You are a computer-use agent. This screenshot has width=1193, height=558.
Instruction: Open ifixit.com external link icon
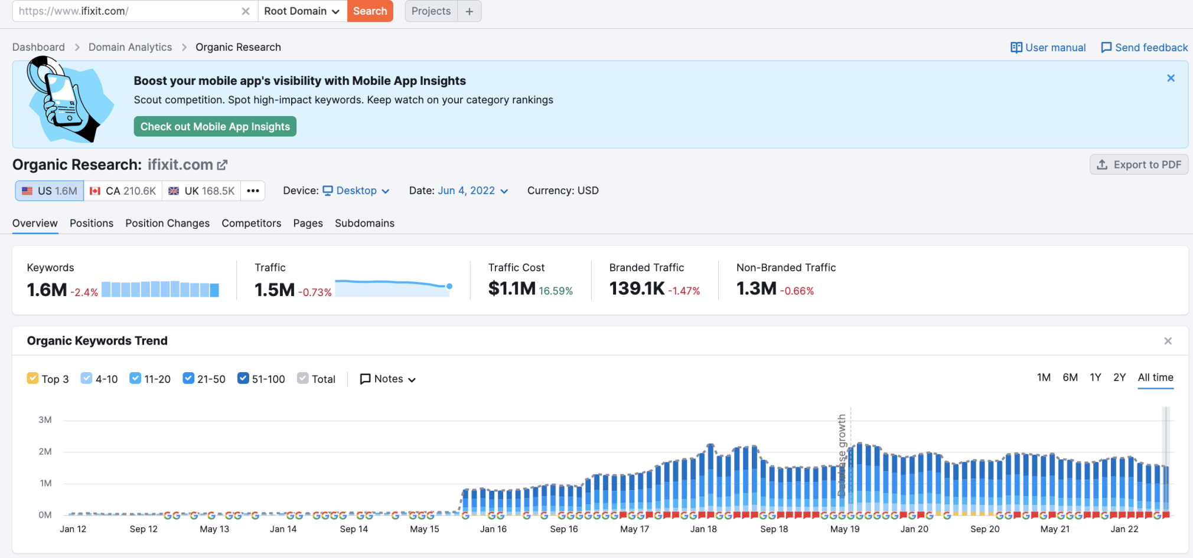222,165
